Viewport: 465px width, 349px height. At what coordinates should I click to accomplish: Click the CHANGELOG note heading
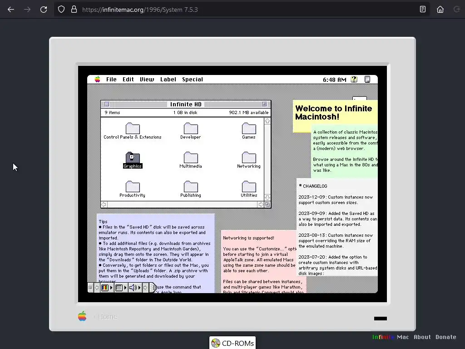(x=313, y=186)
